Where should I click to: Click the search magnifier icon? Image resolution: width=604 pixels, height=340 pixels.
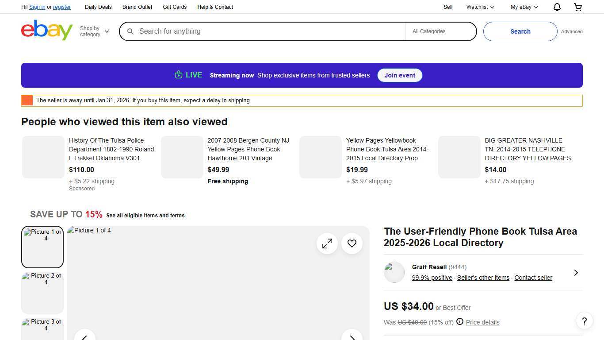pyautogui.click(x=130, y=31)
